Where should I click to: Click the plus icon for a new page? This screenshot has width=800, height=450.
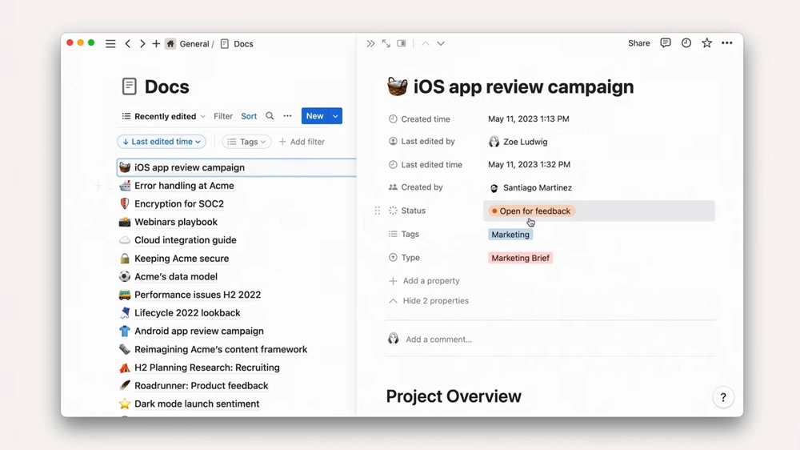(156, 44)
